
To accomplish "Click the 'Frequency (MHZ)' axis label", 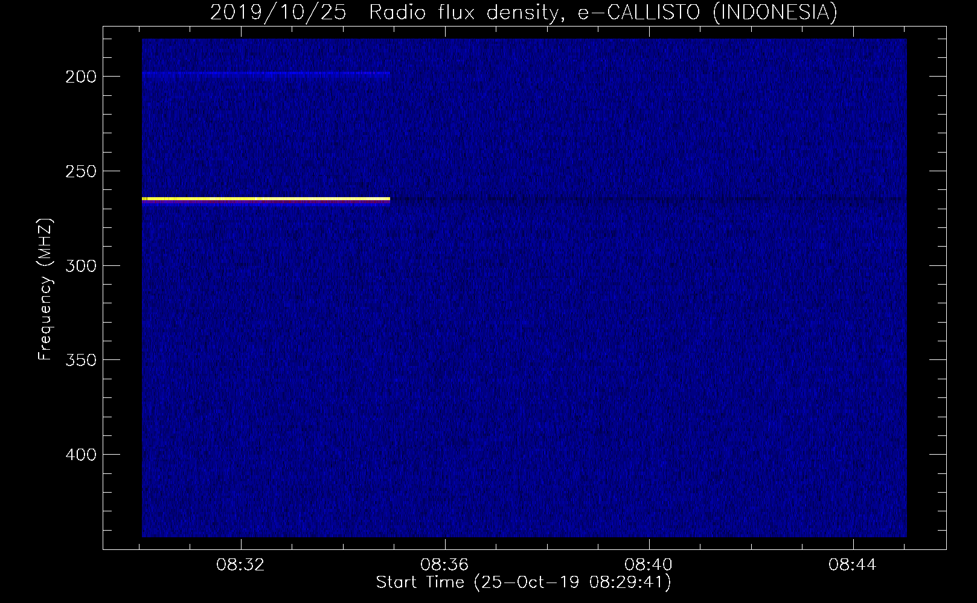I will (45, 289).
